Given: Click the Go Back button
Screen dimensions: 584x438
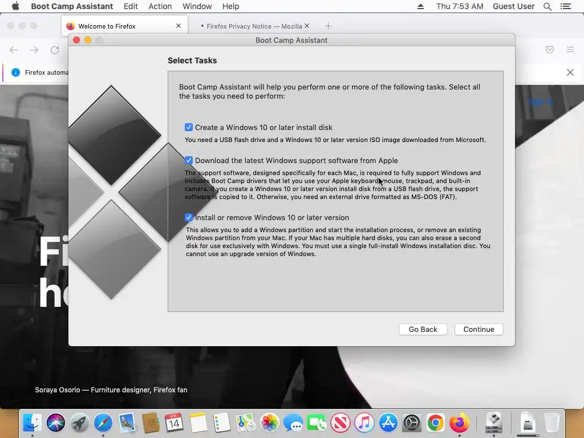Looking at the screenshot, I should [423, 329].
